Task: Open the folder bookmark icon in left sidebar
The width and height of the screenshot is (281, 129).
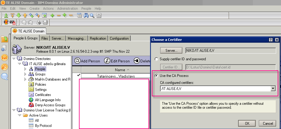Action: point(5,39)
